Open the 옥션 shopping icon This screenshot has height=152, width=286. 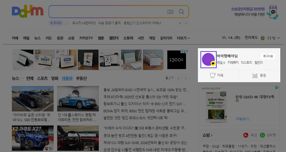click(x=246, y=135)
